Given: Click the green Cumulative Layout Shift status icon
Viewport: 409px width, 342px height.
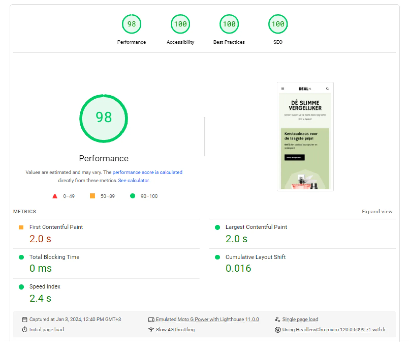Looking at the screenshot, I should 218,257.
